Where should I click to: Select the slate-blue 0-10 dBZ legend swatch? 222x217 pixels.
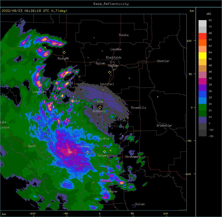click(202, 120)
